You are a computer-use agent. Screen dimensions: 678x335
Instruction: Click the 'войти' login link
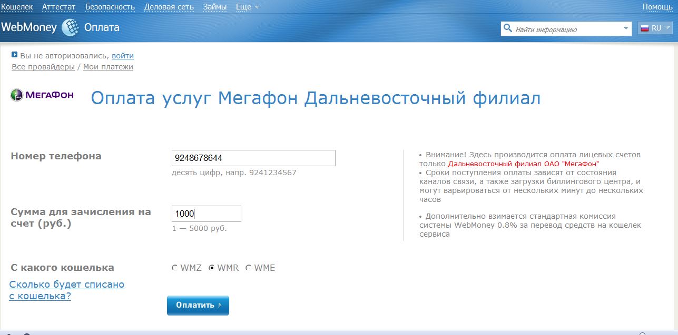123,55
